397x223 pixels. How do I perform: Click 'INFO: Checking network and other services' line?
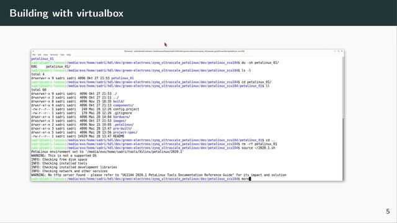coord(69,171)
